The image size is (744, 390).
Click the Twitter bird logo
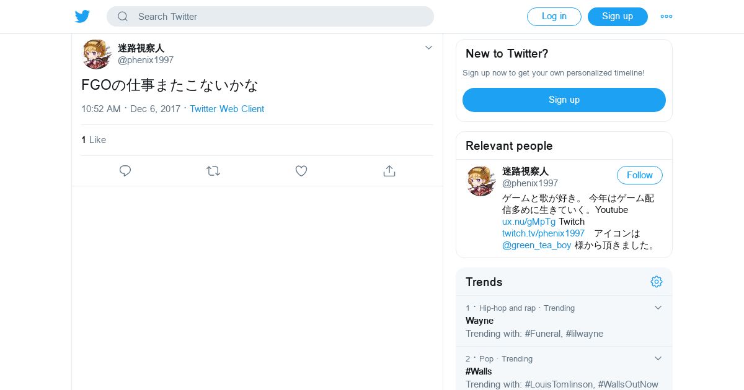point(82,17)
